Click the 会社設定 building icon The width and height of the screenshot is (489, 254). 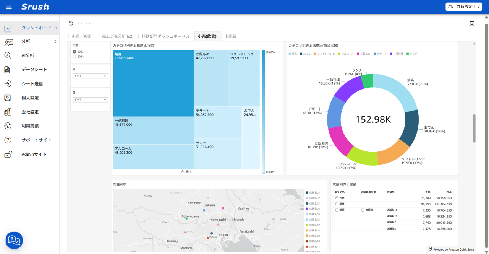8,112
